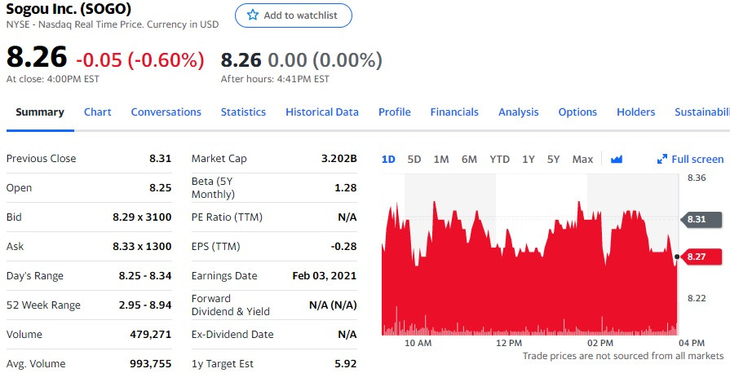The image size is (730, 373).
Task: Switch chart range to 5D
Action: point(414,160)
